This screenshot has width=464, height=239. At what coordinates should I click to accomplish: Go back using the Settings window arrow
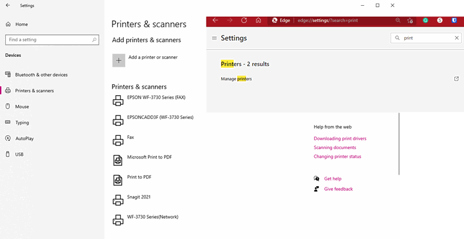[8, 5]
